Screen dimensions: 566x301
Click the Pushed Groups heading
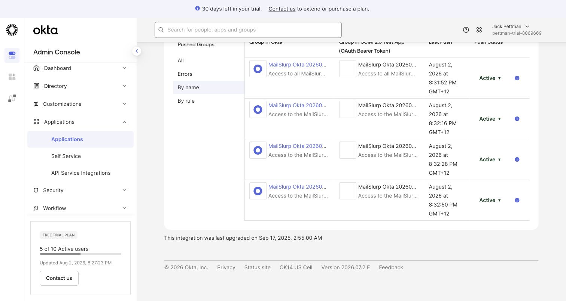[x=196, y=44]
